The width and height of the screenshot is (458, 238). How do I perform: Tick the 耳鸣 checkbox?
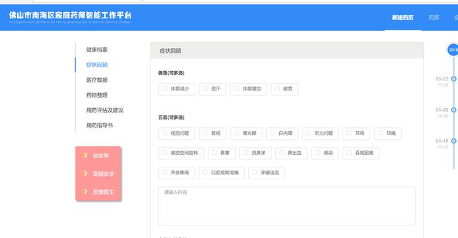pyautogui.click(x=349, y=133)
